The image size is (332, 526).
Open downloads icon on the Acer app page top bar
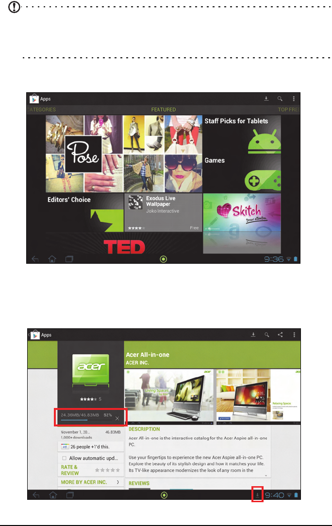[253, 335]
